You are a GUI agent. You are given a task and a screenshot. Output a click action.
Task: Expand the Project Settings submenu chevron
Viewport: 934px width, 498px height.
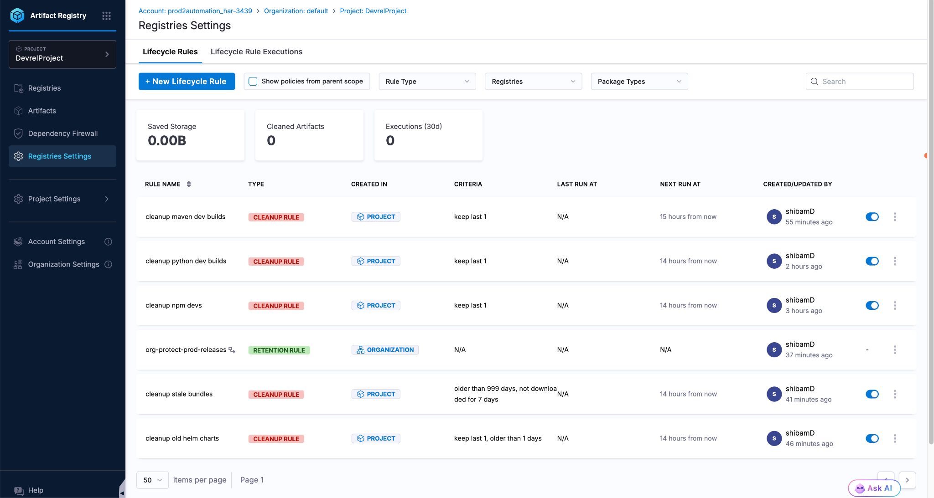click(107, 199)
